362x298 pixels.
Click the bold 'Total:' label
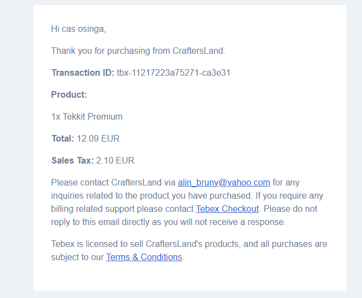click(x=63, y=139)
